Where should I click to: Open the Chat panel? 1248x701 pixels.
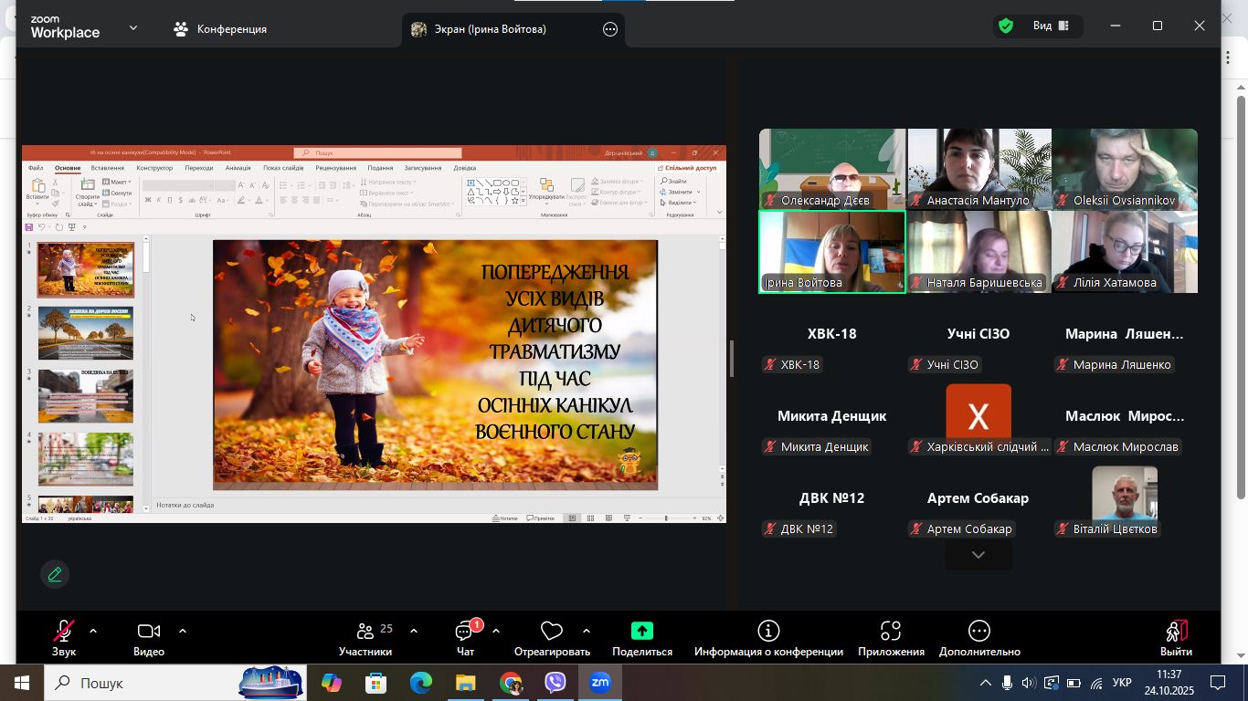465,639
